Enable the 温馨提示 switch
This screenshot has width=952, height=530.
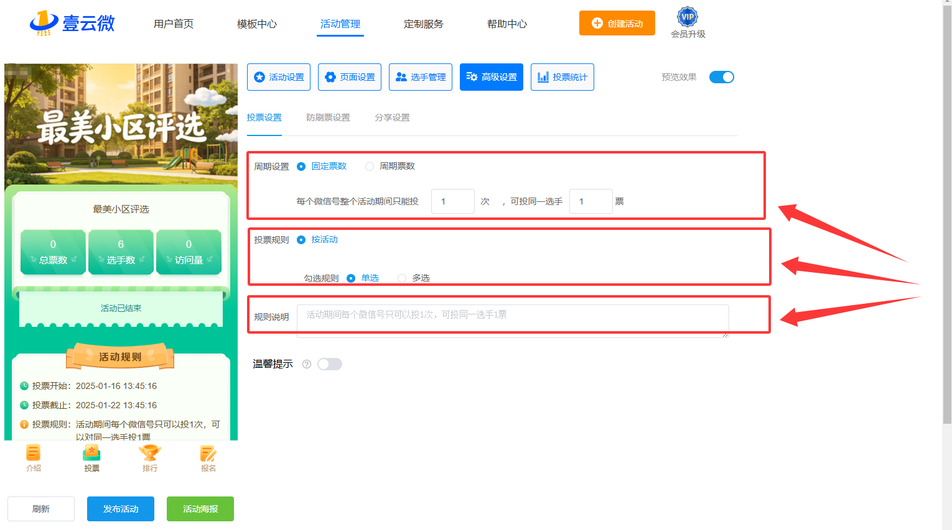click(330, 364)
